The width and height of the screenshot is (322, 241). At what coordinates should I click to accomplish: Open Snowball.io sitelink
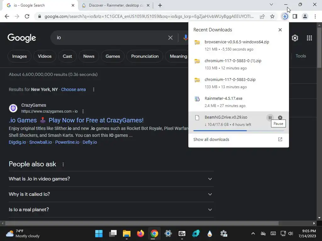point(41,142)
